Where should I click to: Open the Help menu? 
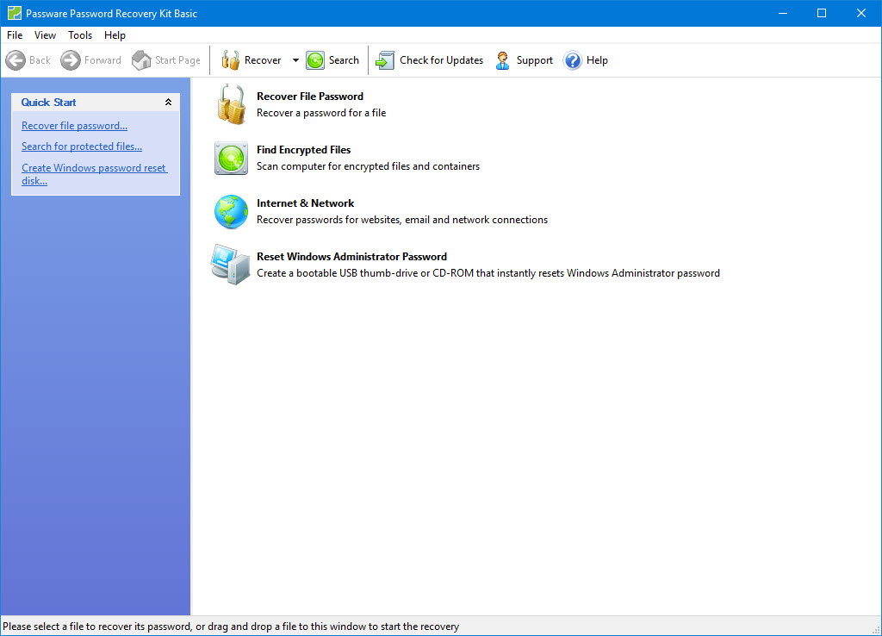tap(115, 34)
